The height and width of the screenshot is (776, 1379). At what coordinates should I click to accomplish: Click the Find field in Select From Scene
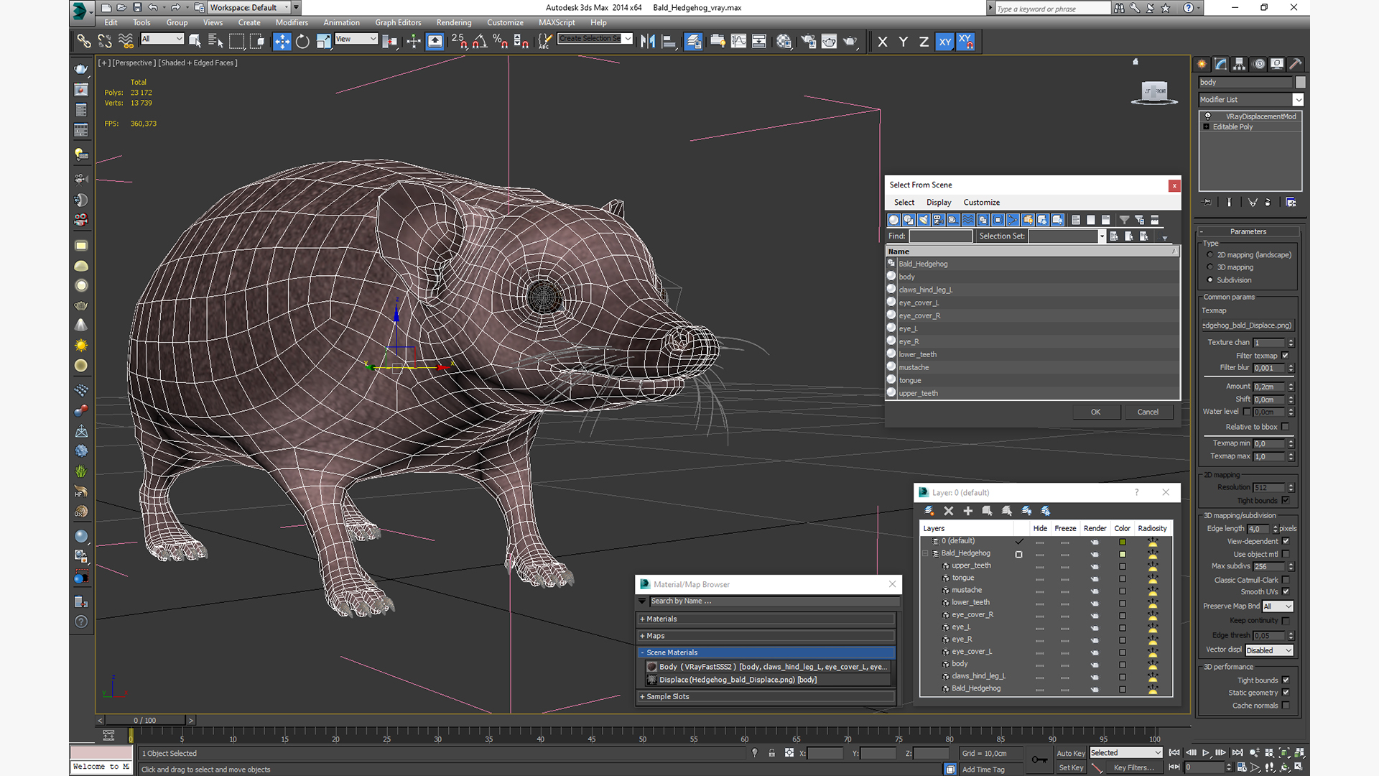click(x=940, y=236)
